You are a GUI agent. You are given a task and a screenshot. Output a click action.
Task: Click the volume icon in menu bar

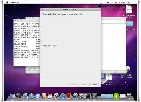click(108, 3)
